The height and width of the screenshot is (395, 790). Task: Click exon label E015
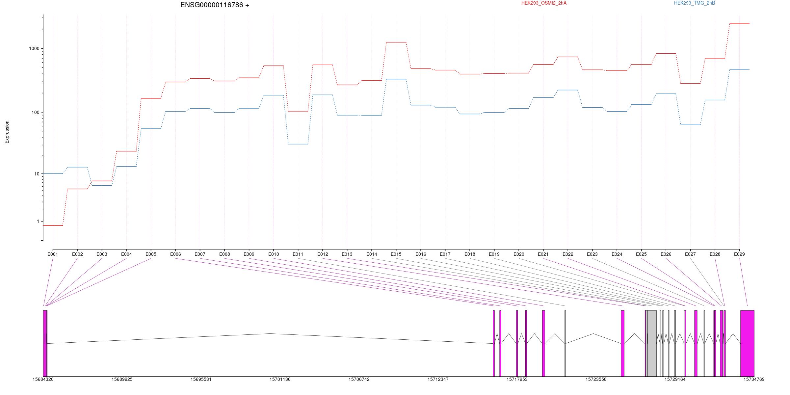pyautogui.click(x=396, y=254)
